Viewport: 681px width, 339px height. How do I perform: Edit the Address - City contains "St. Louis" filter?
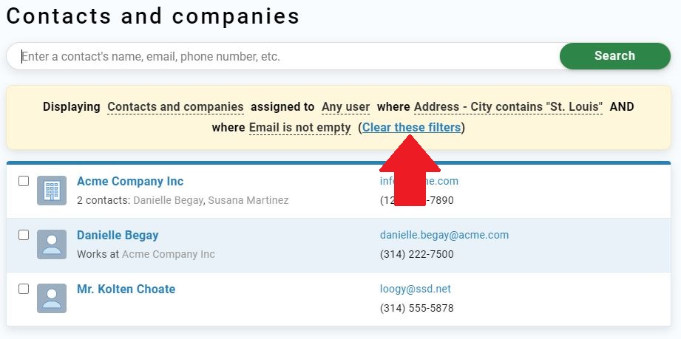pos(508,107)
